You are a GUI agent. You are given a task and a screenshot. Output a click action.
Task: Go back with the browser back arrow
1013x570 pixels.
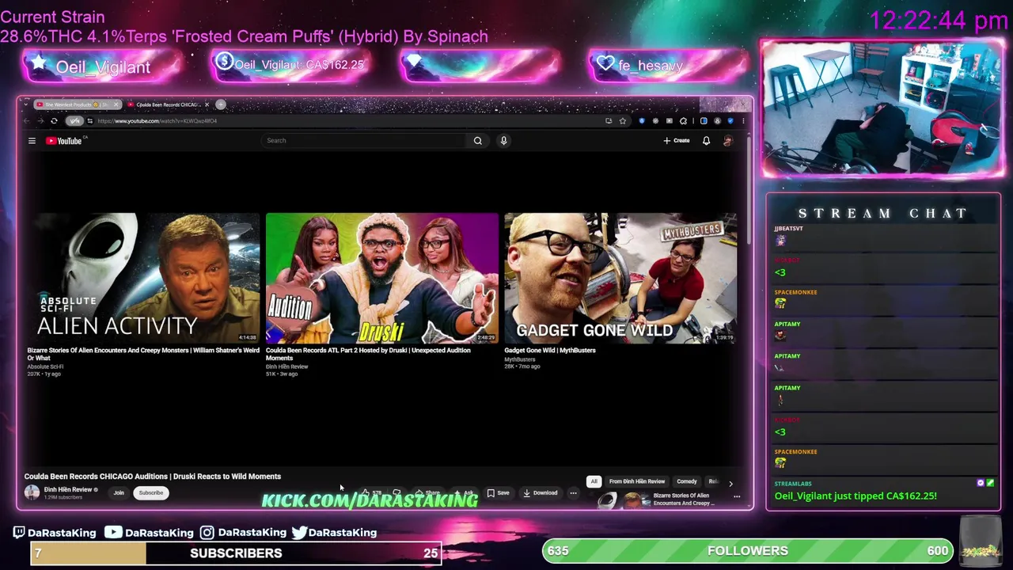26,121
